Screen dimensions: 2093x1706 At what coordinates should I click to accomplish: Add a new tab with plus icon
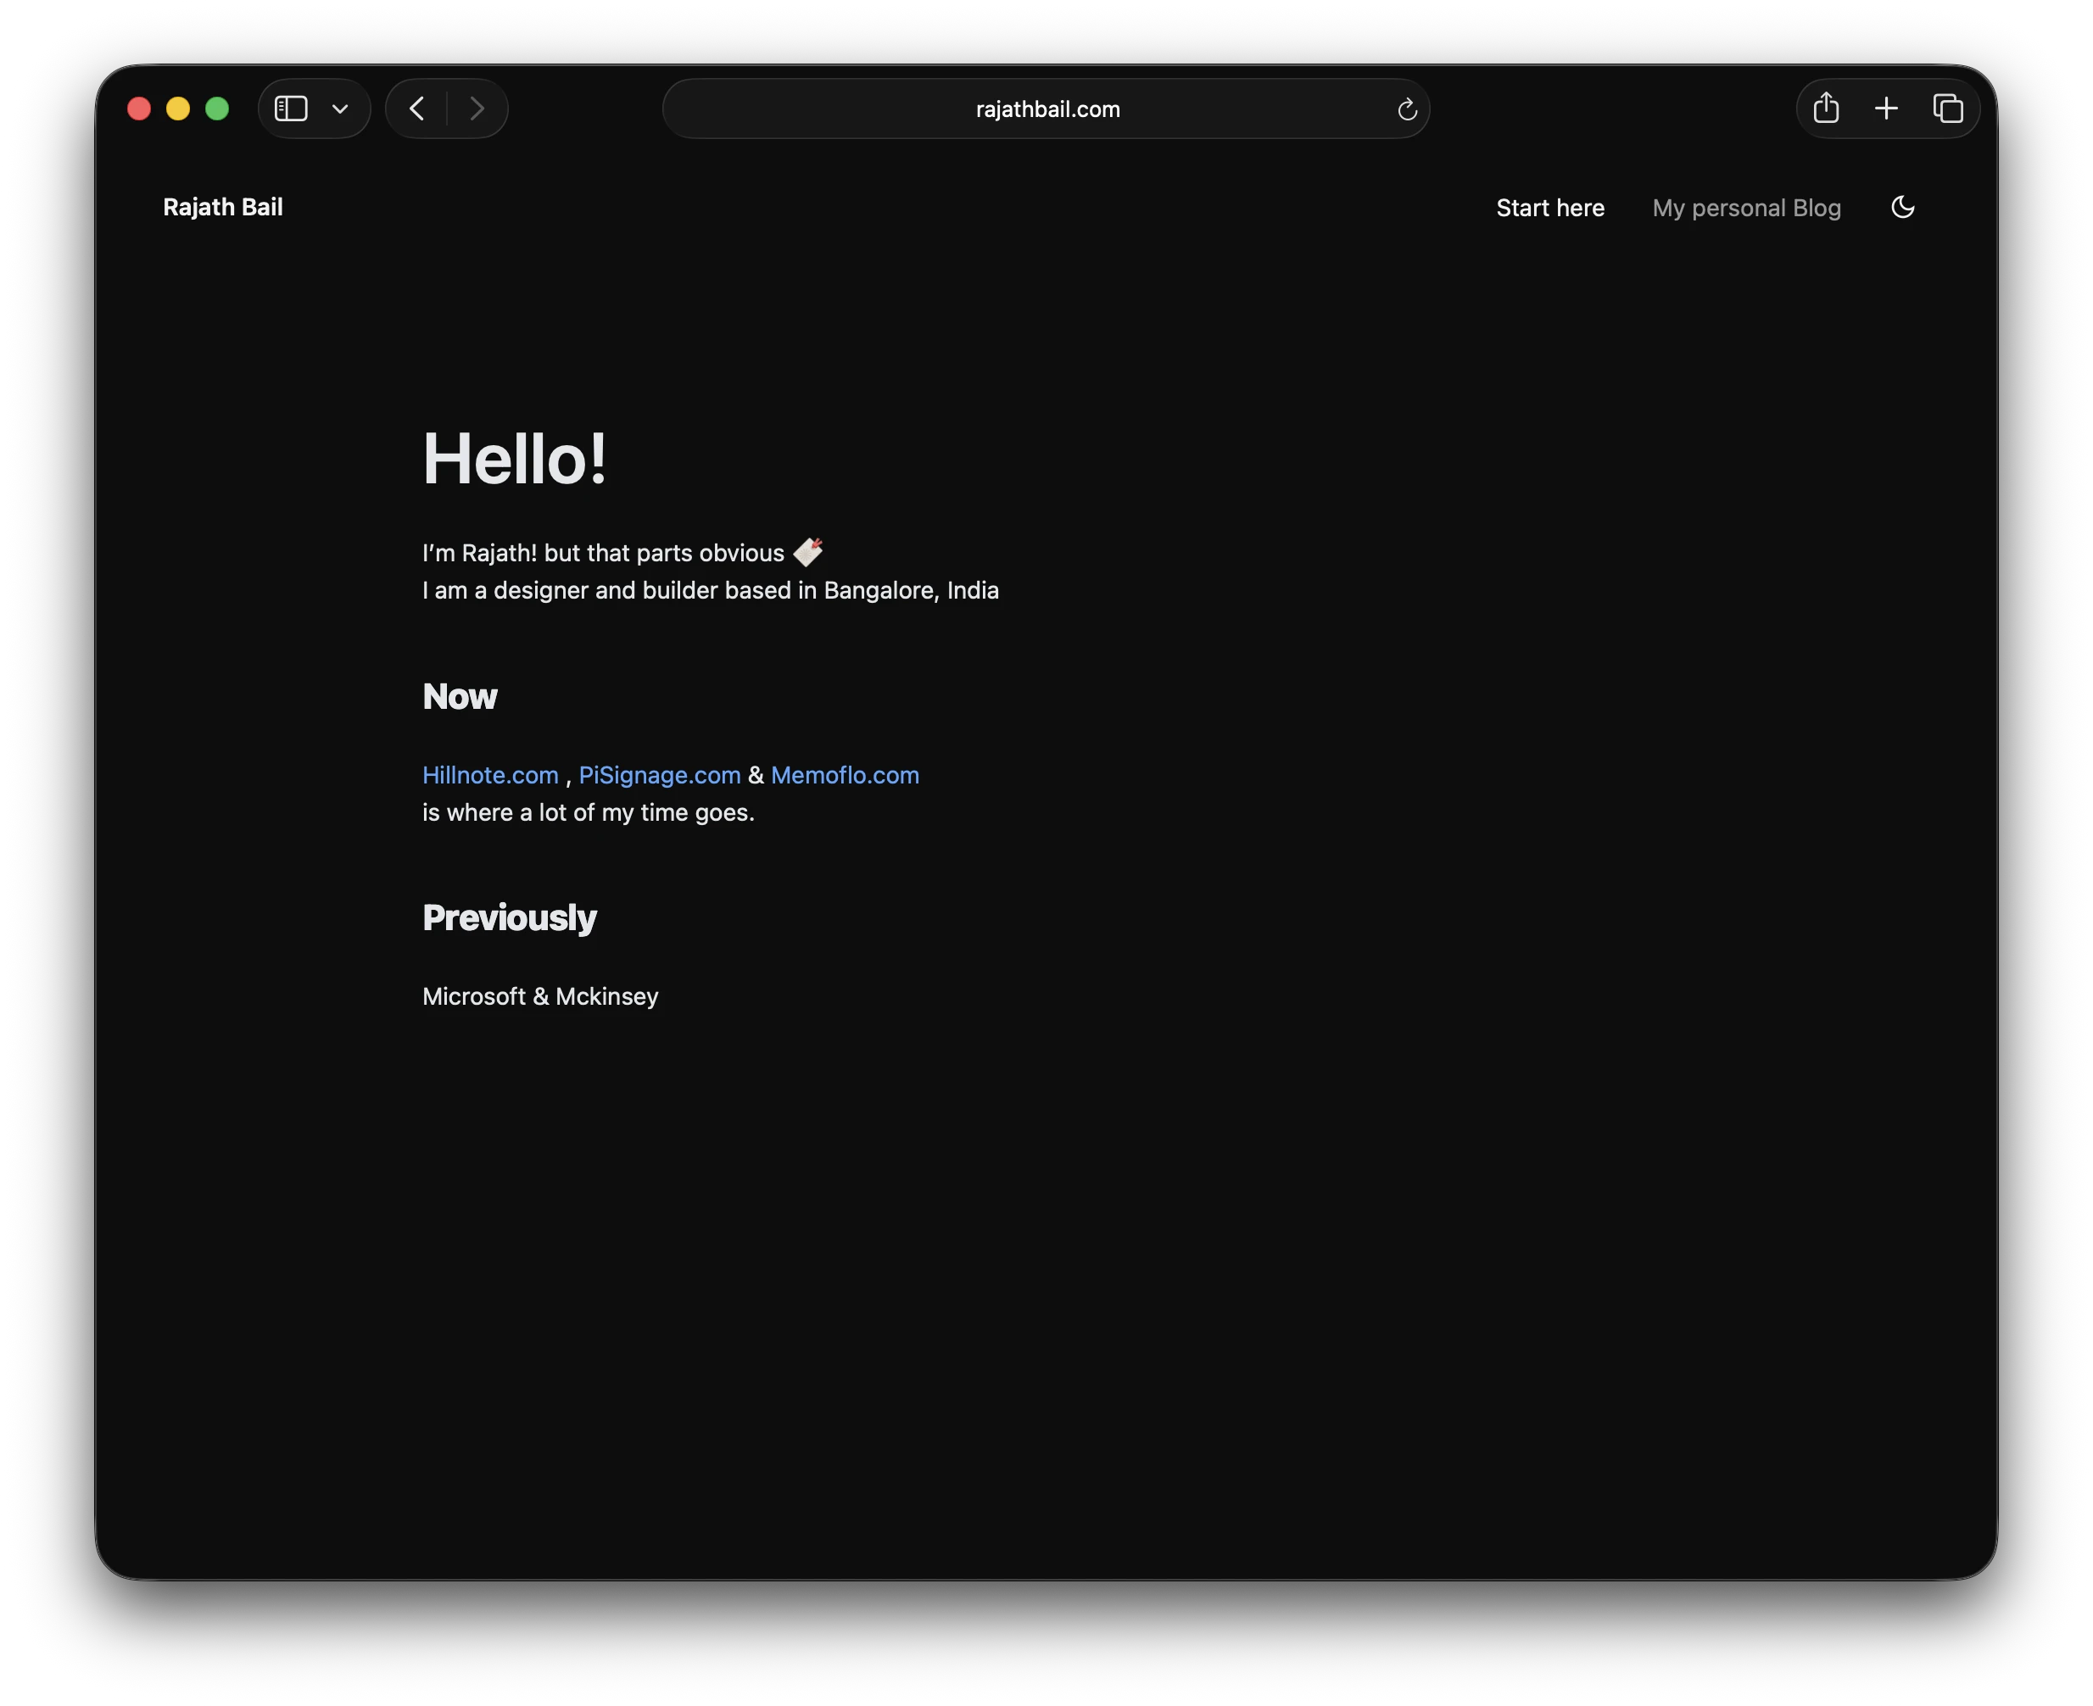1886,108
